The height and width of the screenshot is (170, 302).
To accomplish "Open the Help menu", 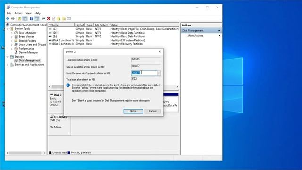I will pos(38,13).
